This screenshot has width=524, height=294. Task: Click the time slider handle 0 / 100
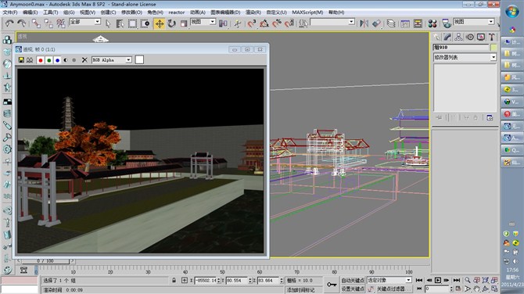pos(45,261)
